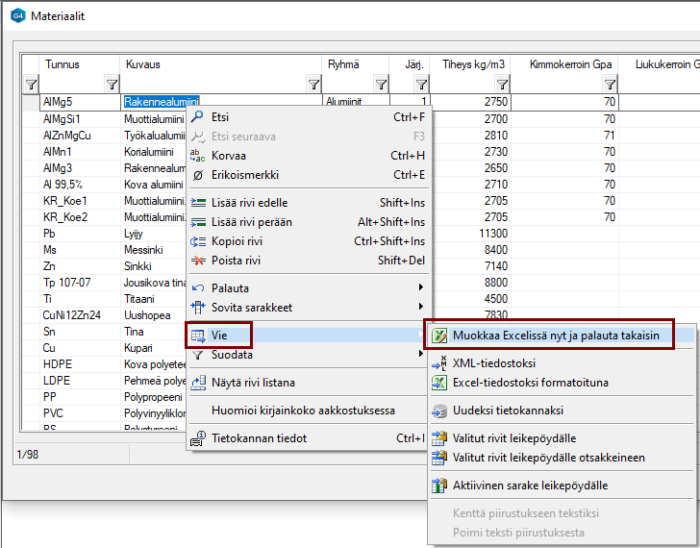Select Excel-tiedostoksi formatoituna menu entry
This screenshot has width=700, height=548.
[x=529, y=383]
